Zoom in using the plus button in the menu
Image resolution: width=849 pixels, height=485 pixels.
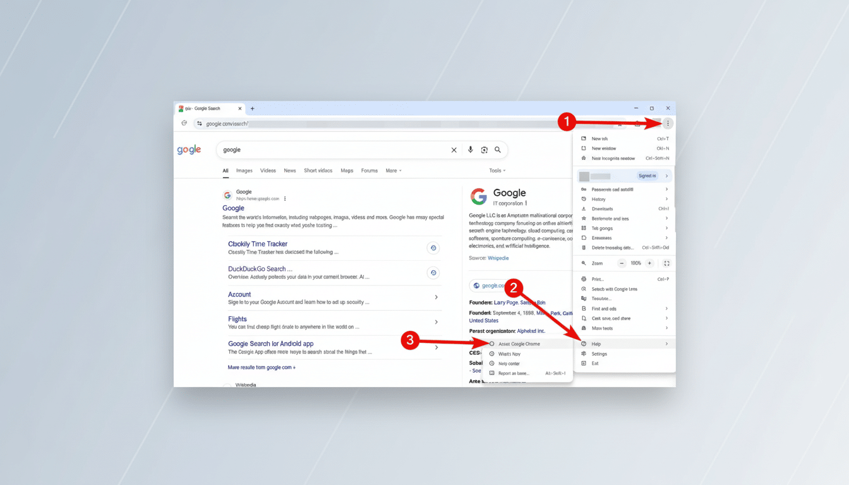[x=649, y=263]
